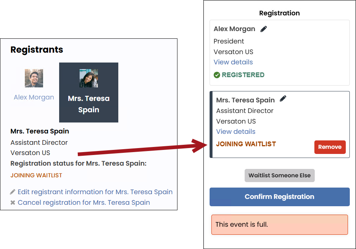Select Alex Morgan's profile photo in Registrants
This screenshot has height=249, width=356.
[x=34, y=78]
